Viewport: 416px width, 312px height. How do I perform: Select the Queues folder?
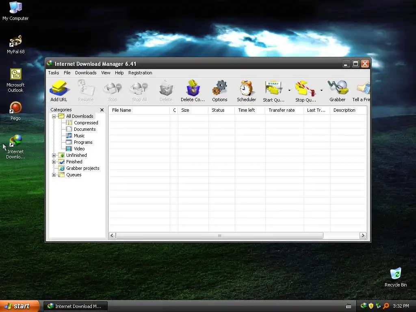[x=74, y=175]
